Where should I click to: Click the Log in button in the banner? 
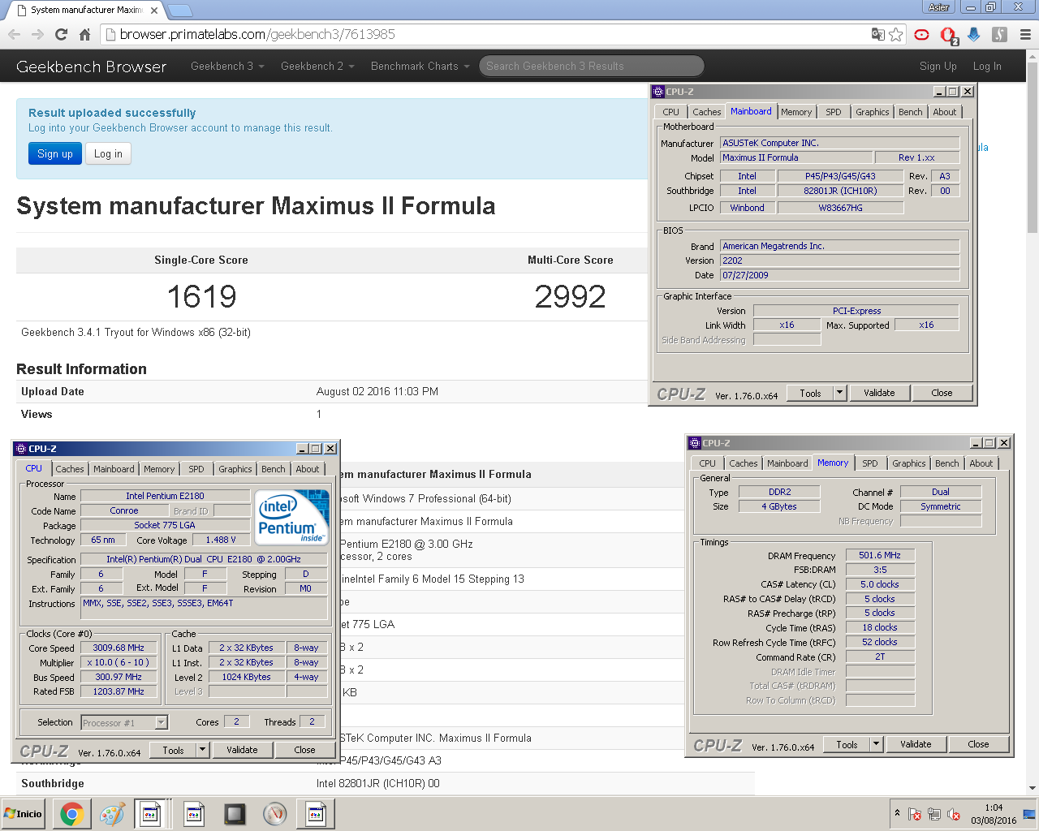tap(108, 153)
